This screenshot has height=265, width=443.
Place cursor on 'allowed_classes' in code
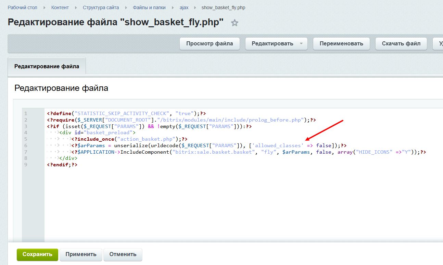click(x=278, y=145)
